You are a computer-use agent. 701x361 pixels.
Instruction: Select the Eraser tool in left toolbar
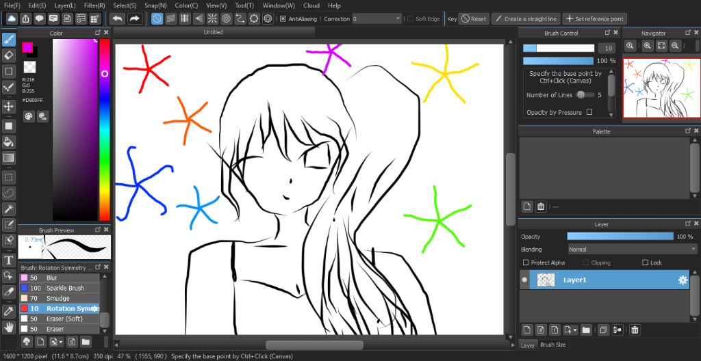8,55
